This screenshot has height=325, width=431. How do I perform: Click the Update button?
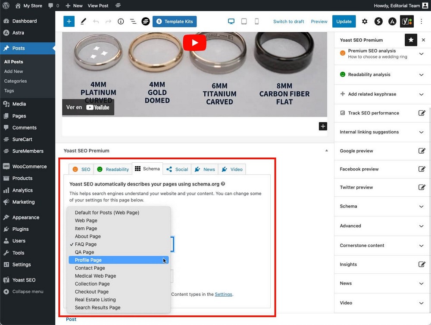tap(344, 22)
